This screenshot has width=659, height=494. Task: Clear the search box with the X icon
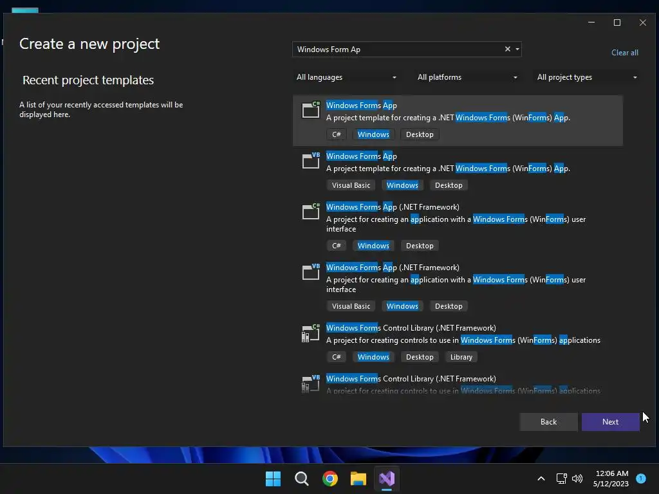[x=507, y=49]
